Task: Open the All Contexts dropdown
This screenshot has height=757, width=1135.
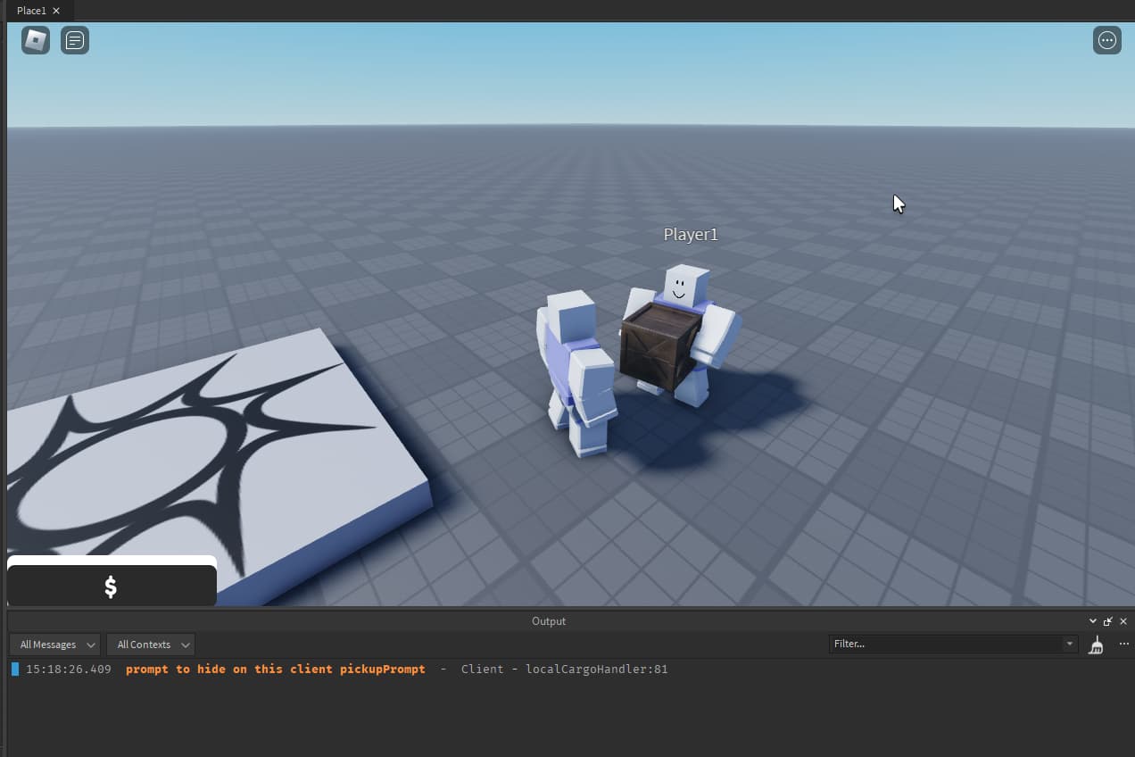Action: point(150,645)
